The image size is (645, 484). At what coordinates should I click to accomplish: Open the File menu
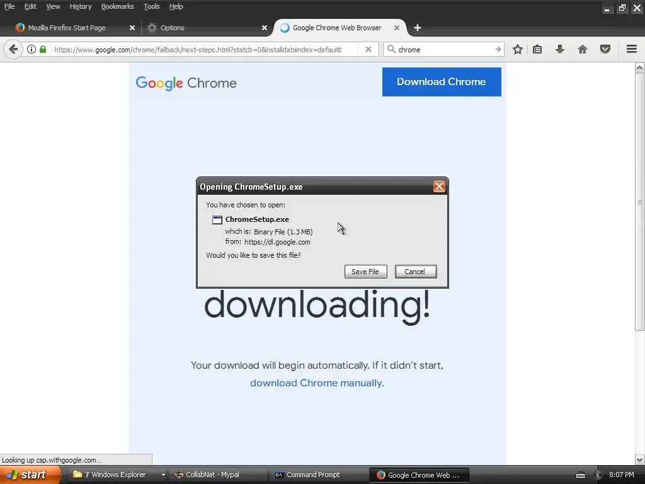(x=9, y=6)
